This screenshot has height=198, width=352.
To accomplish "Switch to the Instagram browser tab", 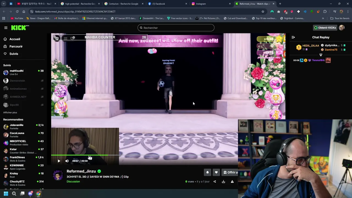I will 211,4.
